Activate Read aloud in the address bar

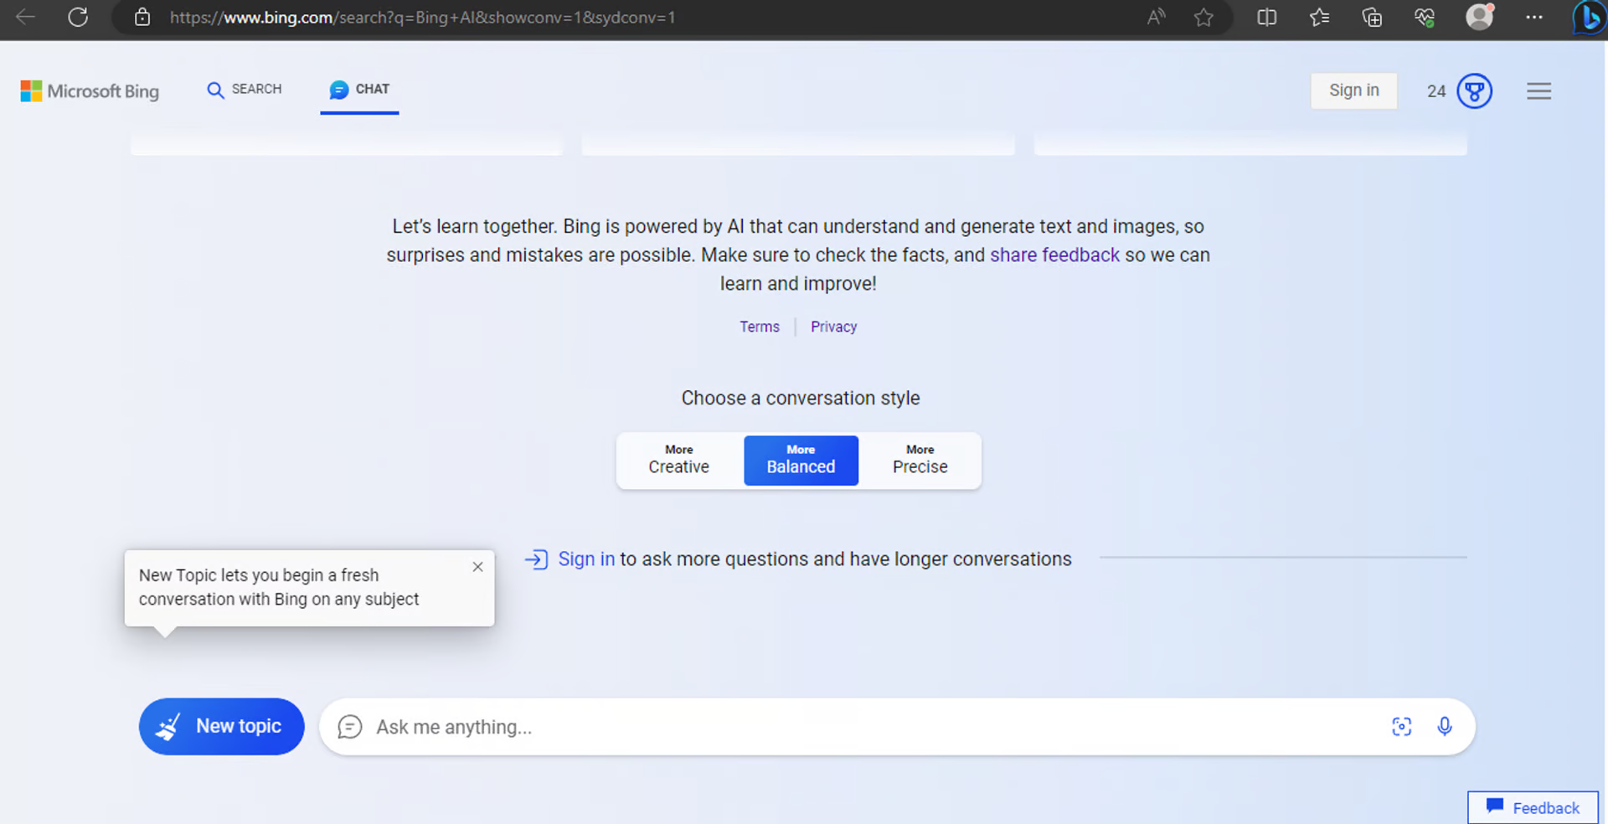1156,18
